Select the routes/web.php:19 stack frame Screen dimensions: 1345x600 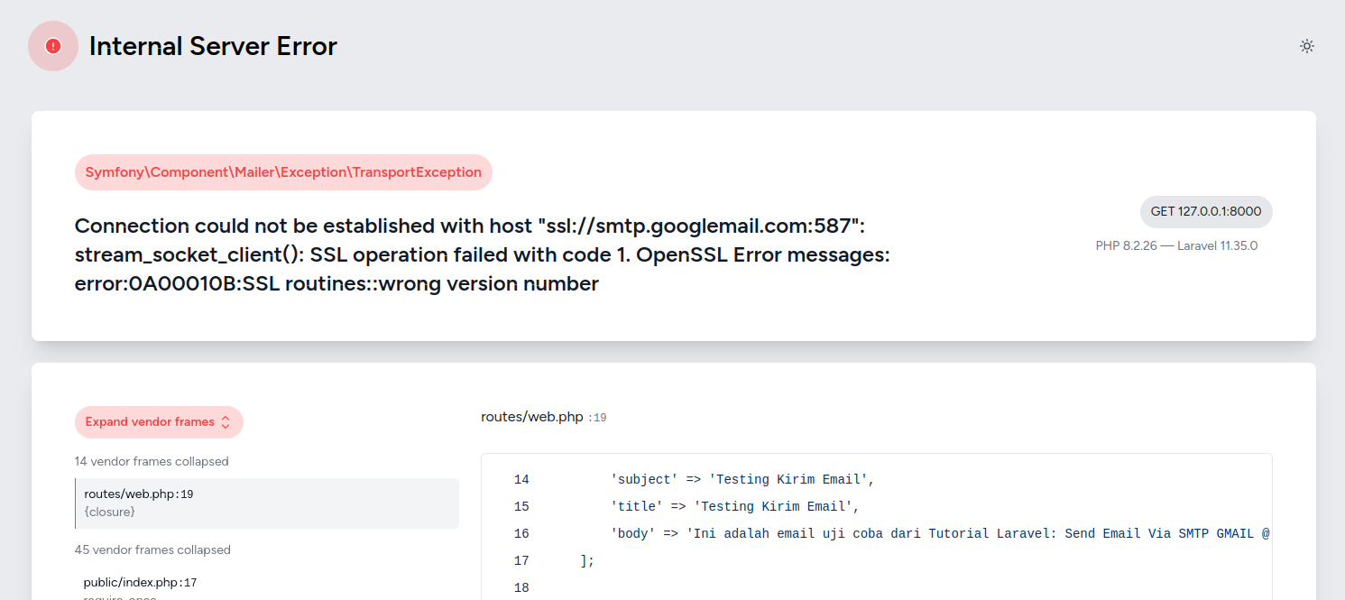[x=267, y=503]
